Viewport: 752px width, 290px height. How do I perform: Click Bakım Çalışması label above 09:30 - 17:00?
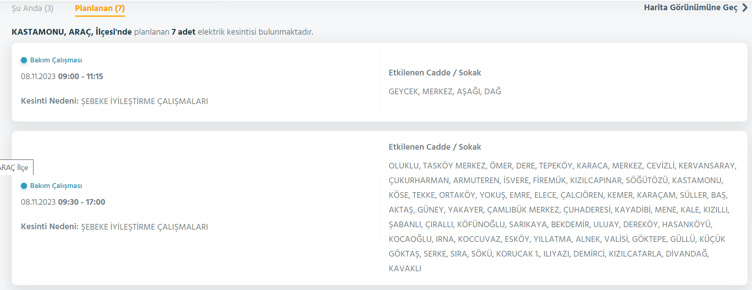point(56,186)
